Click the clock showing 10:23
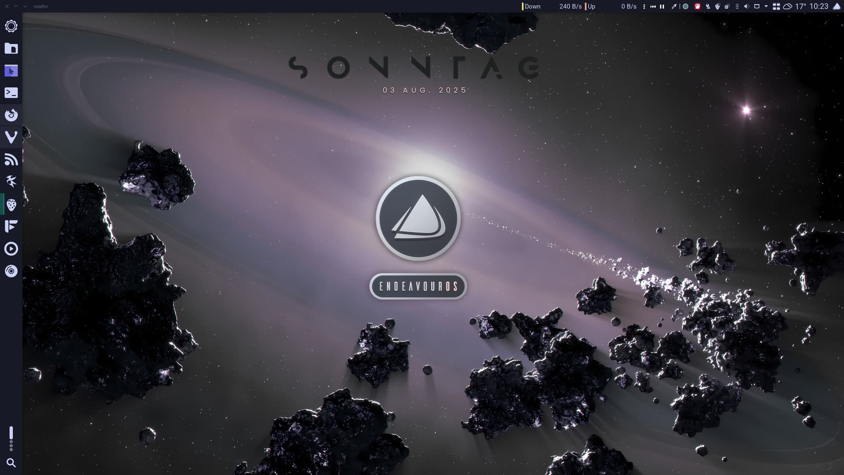The width and height of the screenshot is (844, 475). [x=819, y=7]
